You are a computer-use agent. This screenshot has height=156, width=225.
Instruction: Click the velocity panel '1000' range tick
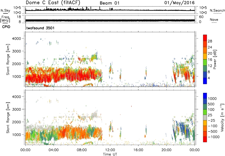pyautogui.click(x=17, y=135)
